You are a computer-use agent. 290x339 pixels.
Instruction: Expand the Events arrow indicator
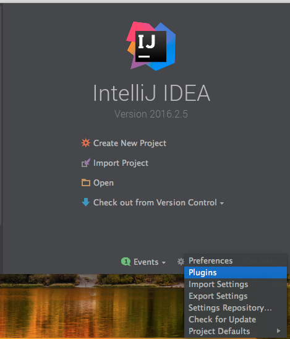tap(164, 263)
